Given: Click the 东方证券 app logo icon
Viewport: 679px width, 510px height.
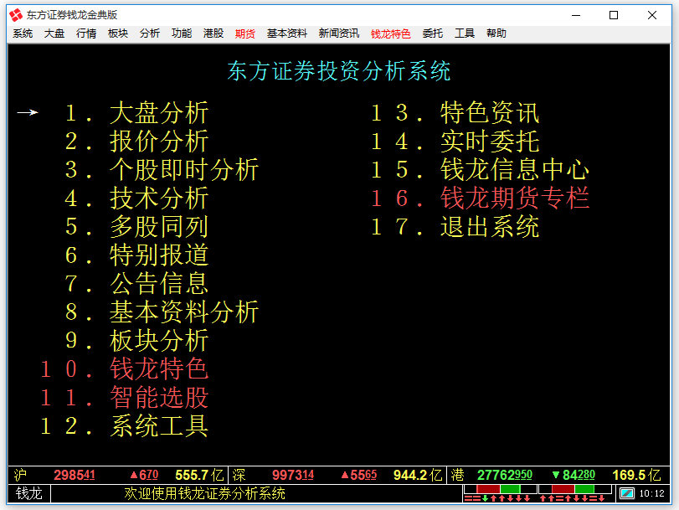Looking at the screenshot, I should pyautogui.click(x=16, y=15).
